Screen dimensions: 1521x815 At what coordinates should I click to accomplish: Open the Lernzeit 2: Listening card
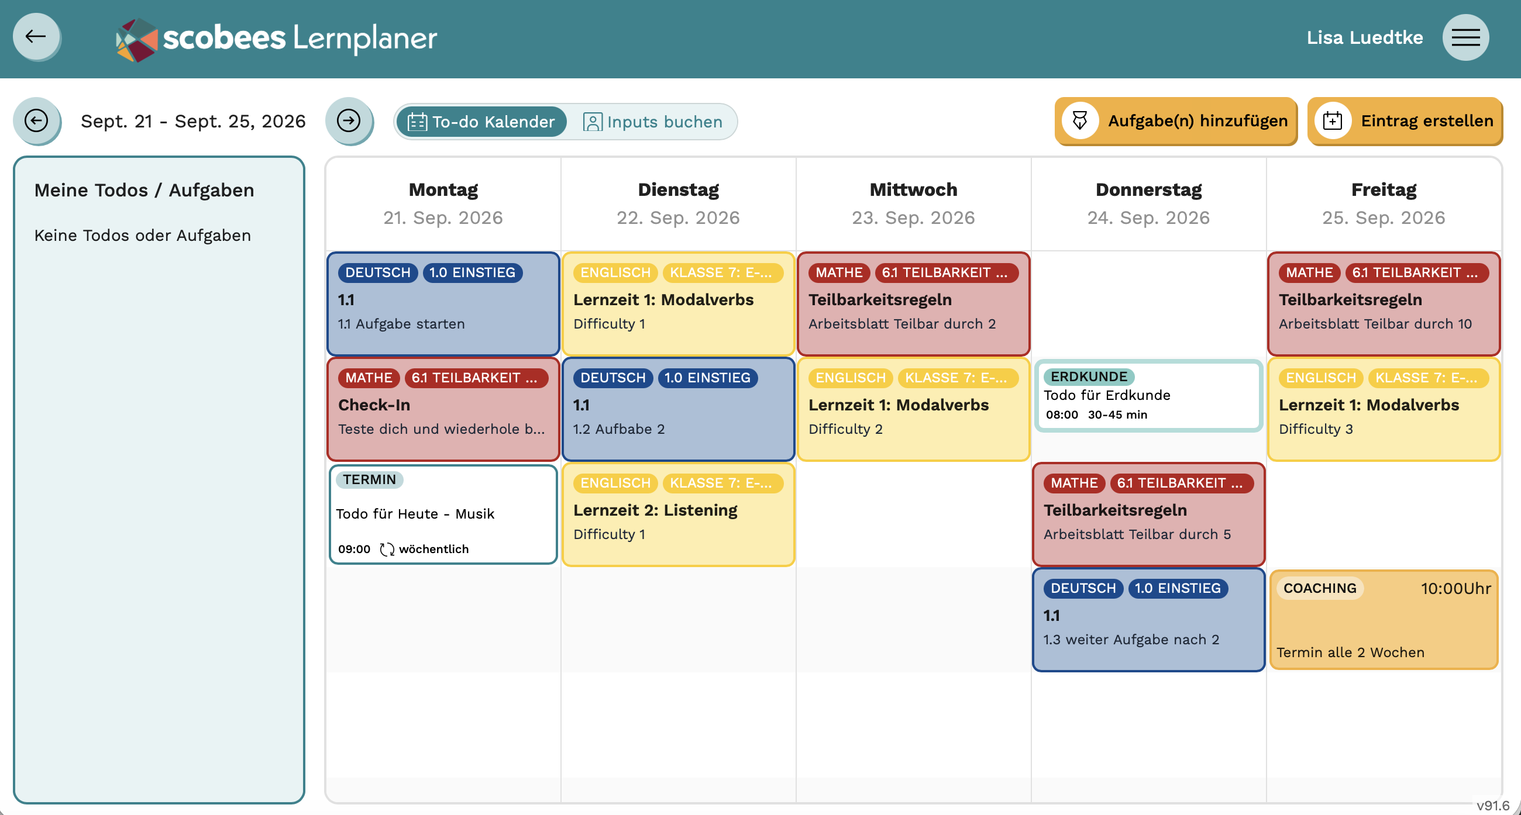coord(678,514)
